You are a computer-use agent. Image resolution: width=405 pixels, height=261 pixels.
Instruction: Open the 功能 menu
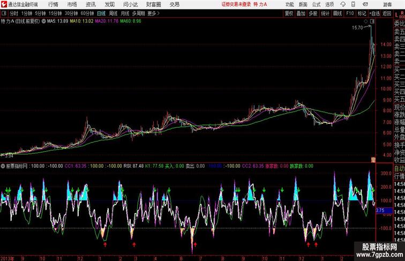click(289, 4)
